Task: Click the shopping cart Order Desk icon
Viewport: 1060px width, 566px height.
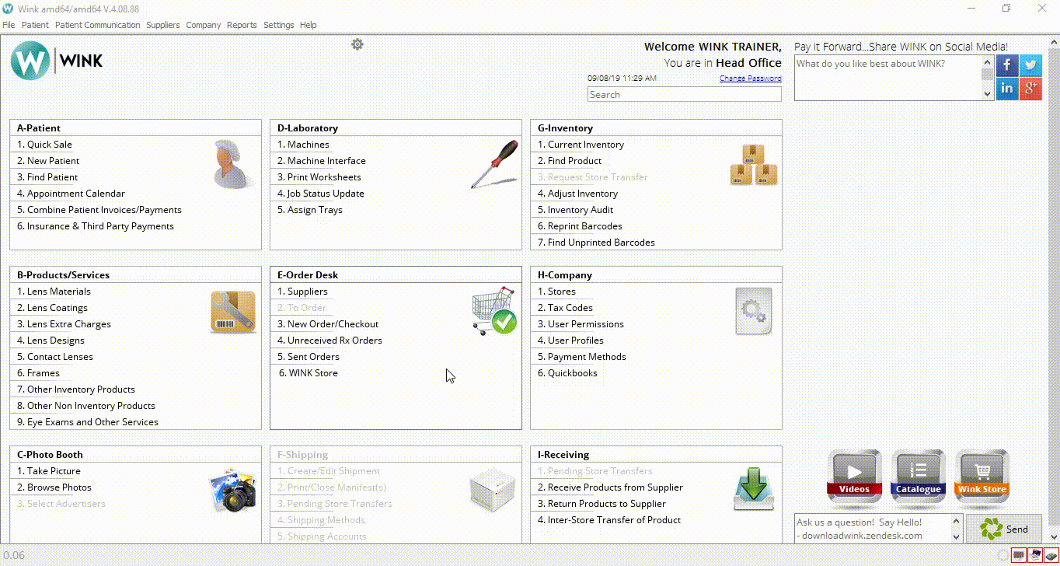Action: [494, 310]
